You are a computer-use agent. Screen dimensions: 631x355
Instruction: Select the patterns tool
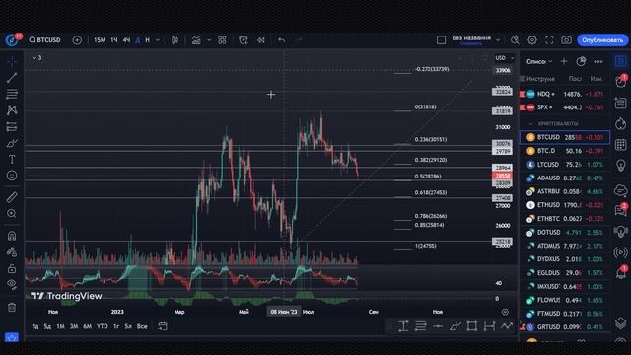click(x=12, y=109)
